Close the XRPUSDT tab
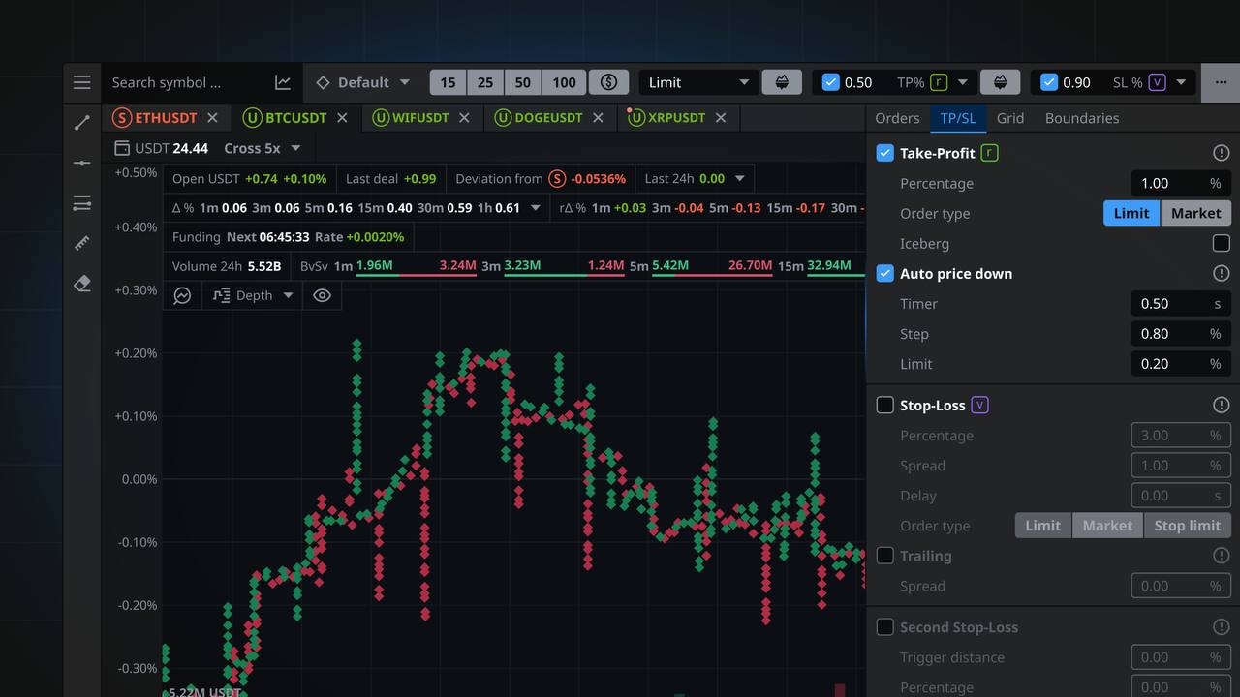This screenshot has height=697, width=1240. point(720,118)
